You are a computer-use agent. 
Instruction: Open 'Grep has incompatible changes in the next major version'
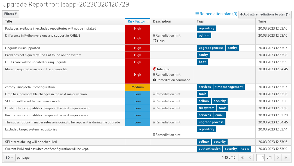tap(46, 94)
